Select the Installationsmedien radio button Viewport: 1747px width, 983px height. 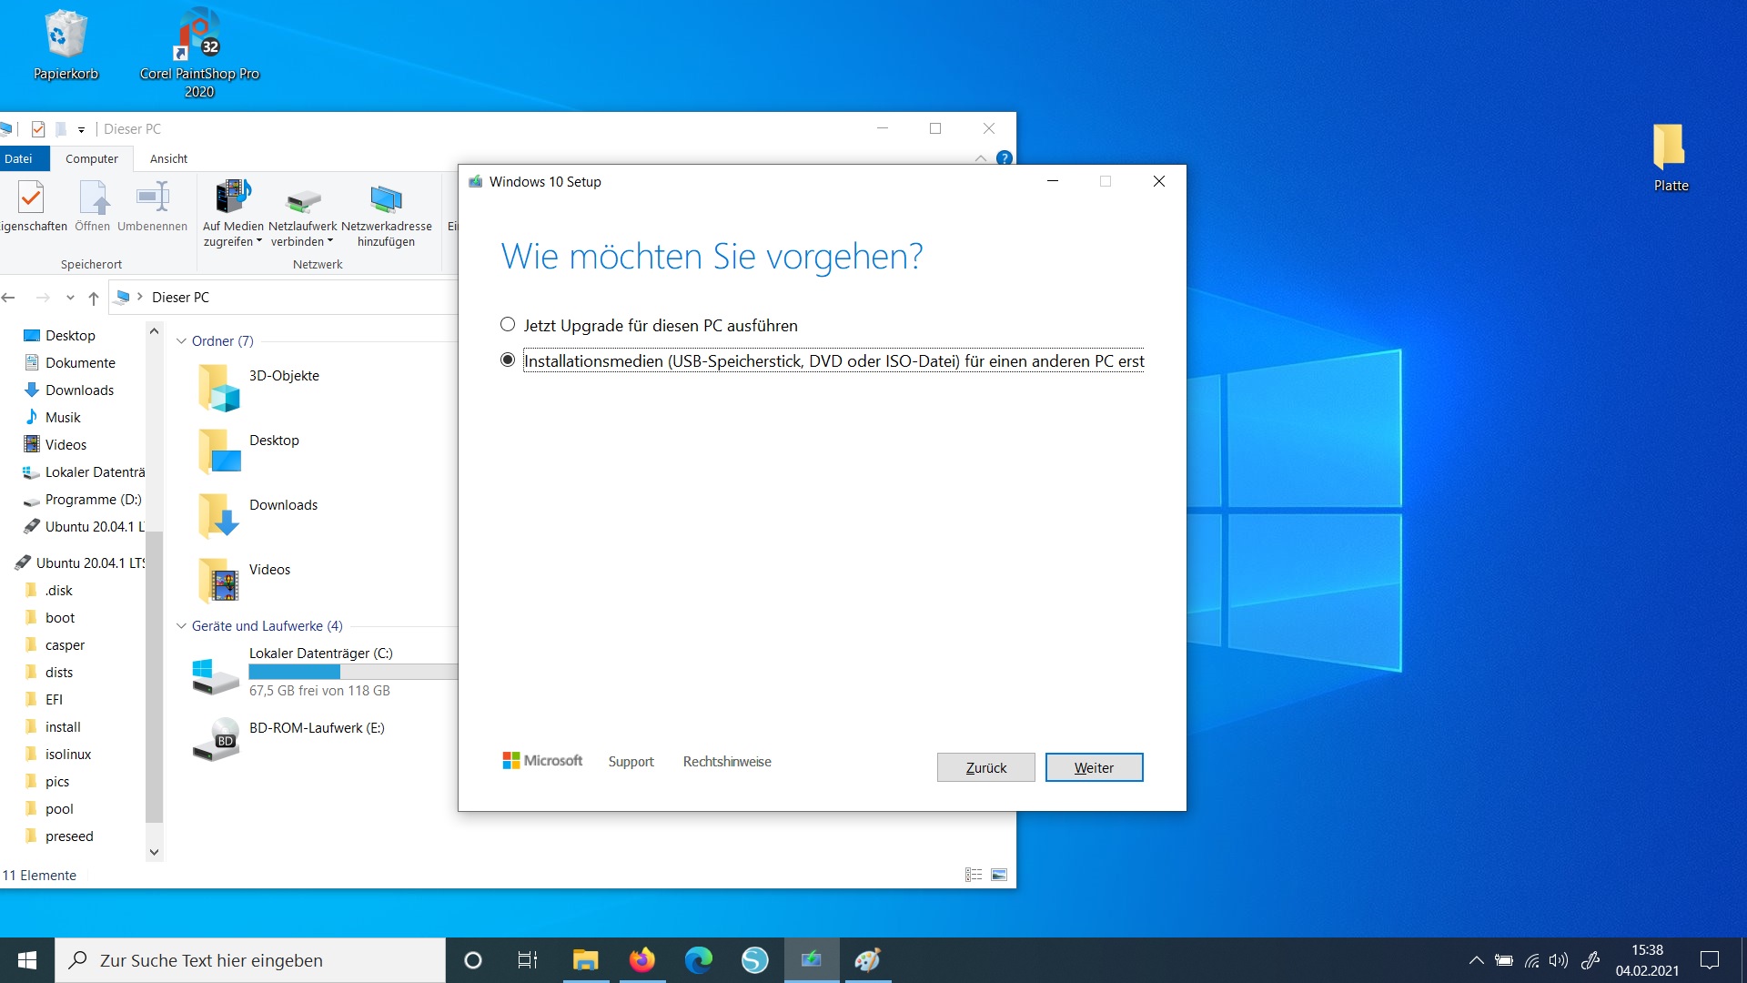[x=508, y=360]
